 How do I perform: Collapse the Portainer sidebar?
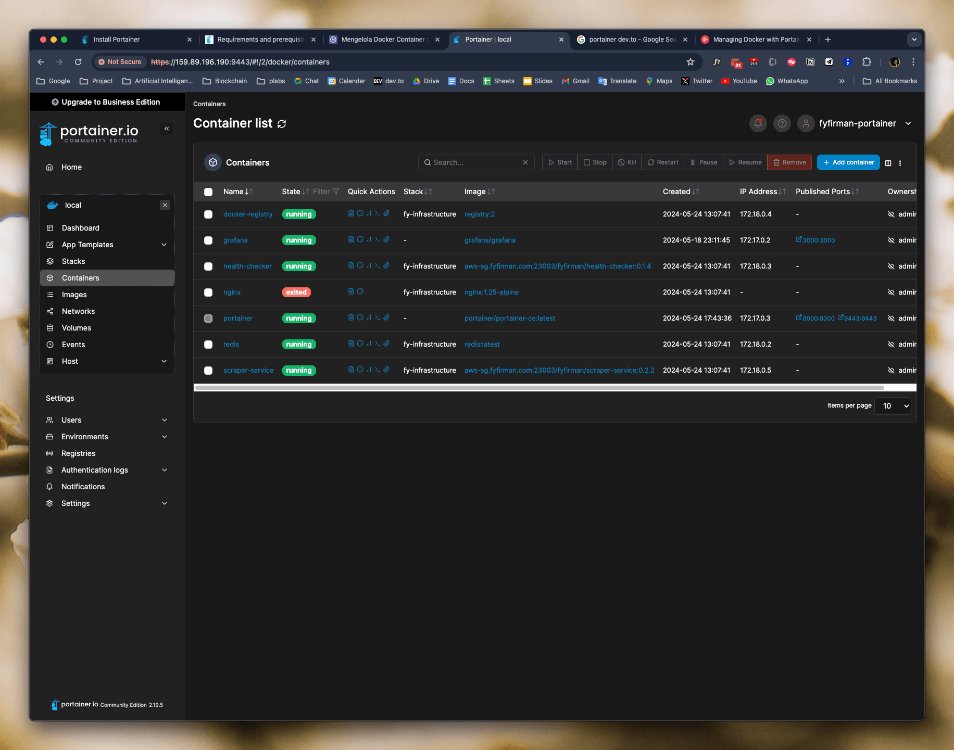[x=167, y=129]
